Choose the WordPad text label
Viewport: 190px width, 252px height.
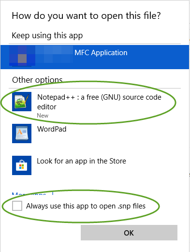(x=52, y=129)
